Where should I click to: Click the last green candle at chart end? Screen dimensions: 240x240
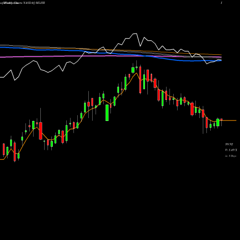tap(218, 122)
